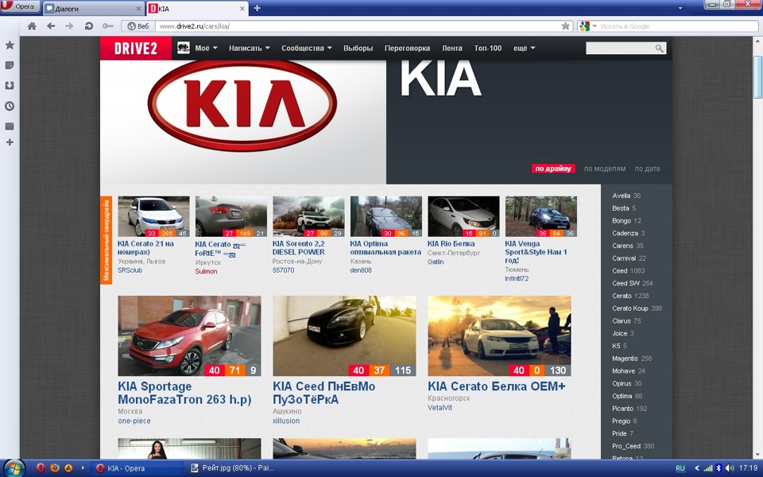Open user profile SRSclub
The width and height of the screenshot is (763, 477).
[x=130, y=270]
